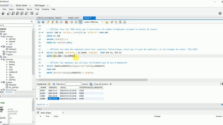Click the Filter Rows input field
This screenshot has width=223, height=125.
pyautogui.click(x=74, y=84)
